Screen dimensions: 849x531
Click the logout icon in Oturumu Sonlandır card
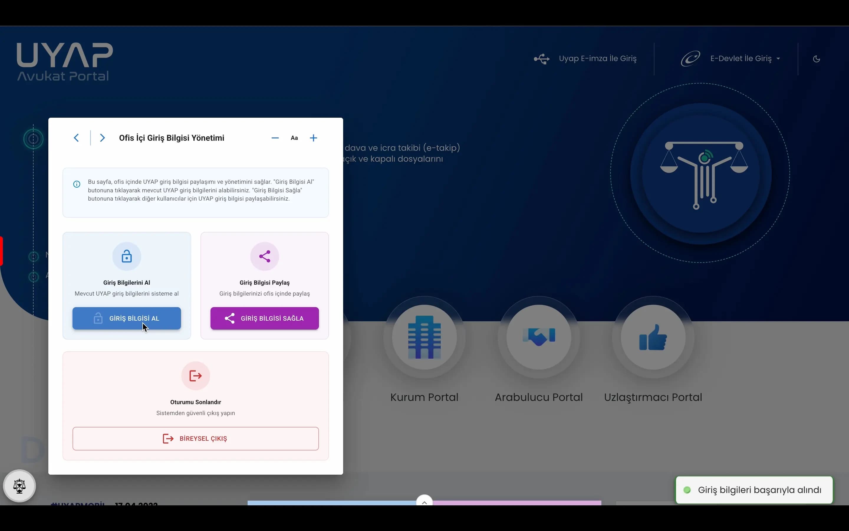point(195,376)
